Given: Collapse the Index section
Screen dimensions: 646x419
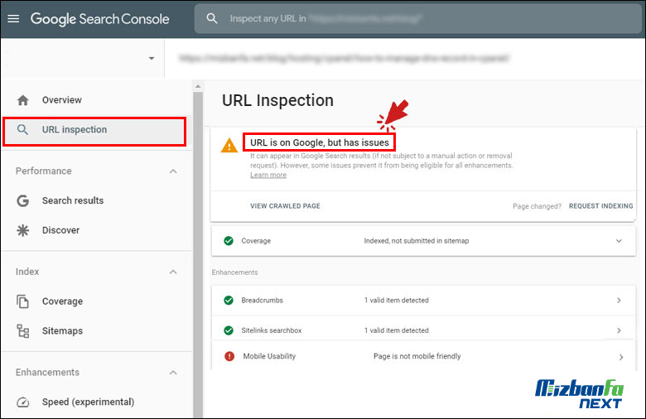Looking at the screenshot, I should (173, 272).
